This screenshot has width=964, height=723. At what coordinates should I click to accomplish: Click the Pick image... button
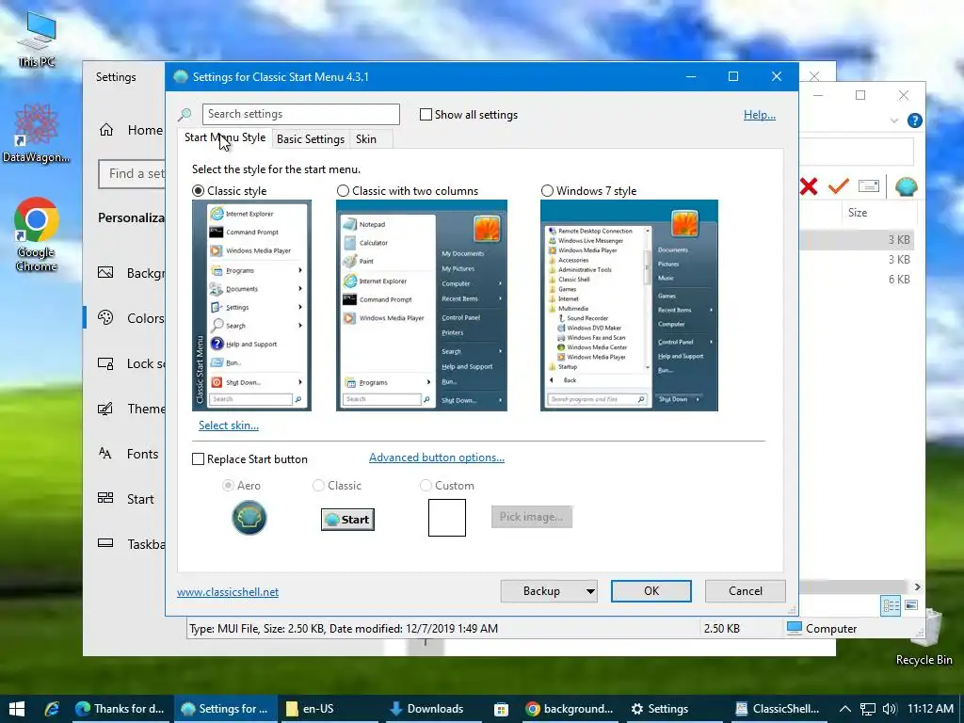tap(531, 517)
